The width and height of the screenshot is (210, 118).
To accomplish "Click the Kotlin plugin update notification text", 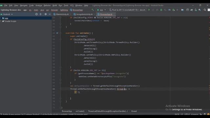I will click(45, 114).
